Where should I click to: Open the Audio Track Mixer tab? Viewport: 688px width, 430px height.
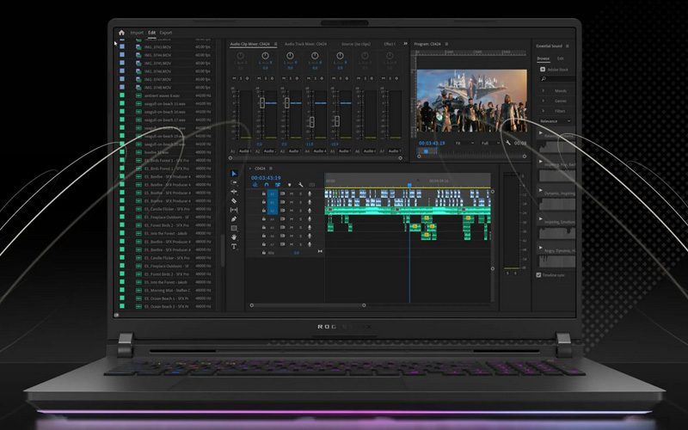pos(305,44)
